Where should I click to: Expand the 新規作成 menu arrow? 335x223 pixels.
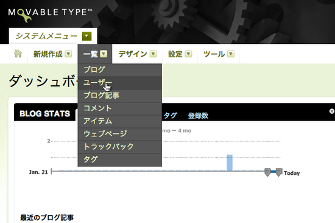coord(68,54)
